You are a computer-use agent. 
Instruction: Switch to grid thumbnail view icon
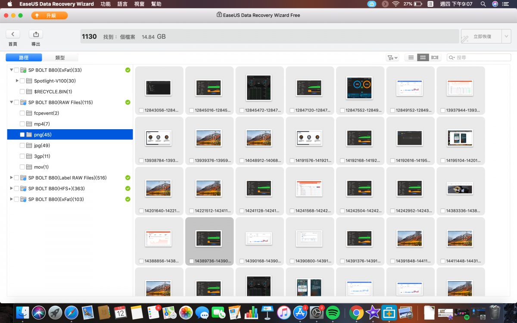click(423, 57)
